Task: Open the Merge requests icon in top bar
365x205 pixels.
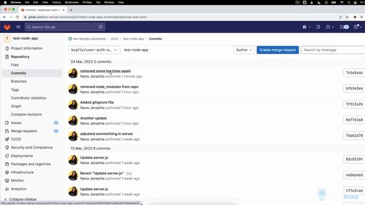Action: coord(328,27)
